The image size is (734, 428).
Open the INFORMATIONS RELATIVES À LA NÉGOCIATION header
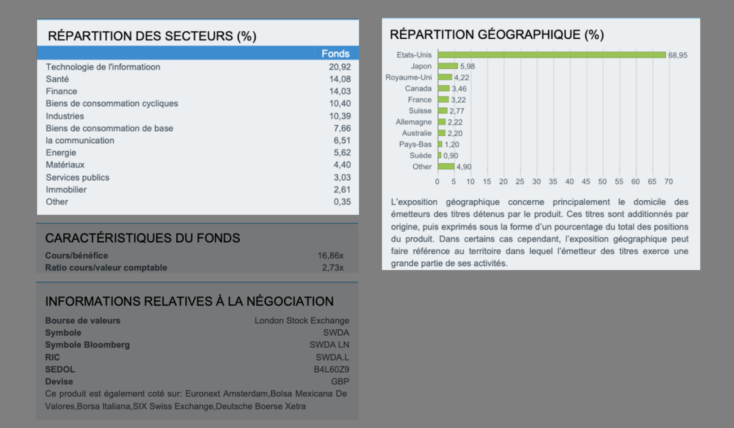(x=189, y=301)
